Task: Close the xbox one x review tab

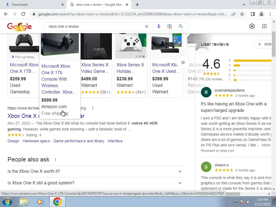Action: (x=127, y=5)
